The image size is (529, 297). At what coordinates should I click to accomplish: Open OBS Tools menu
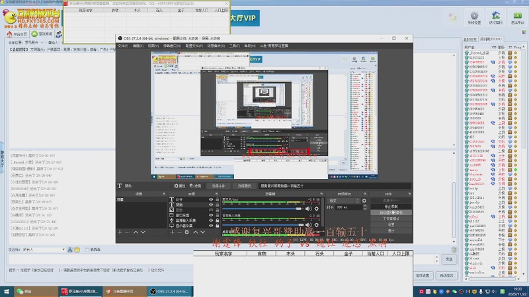tap(234, 46)
